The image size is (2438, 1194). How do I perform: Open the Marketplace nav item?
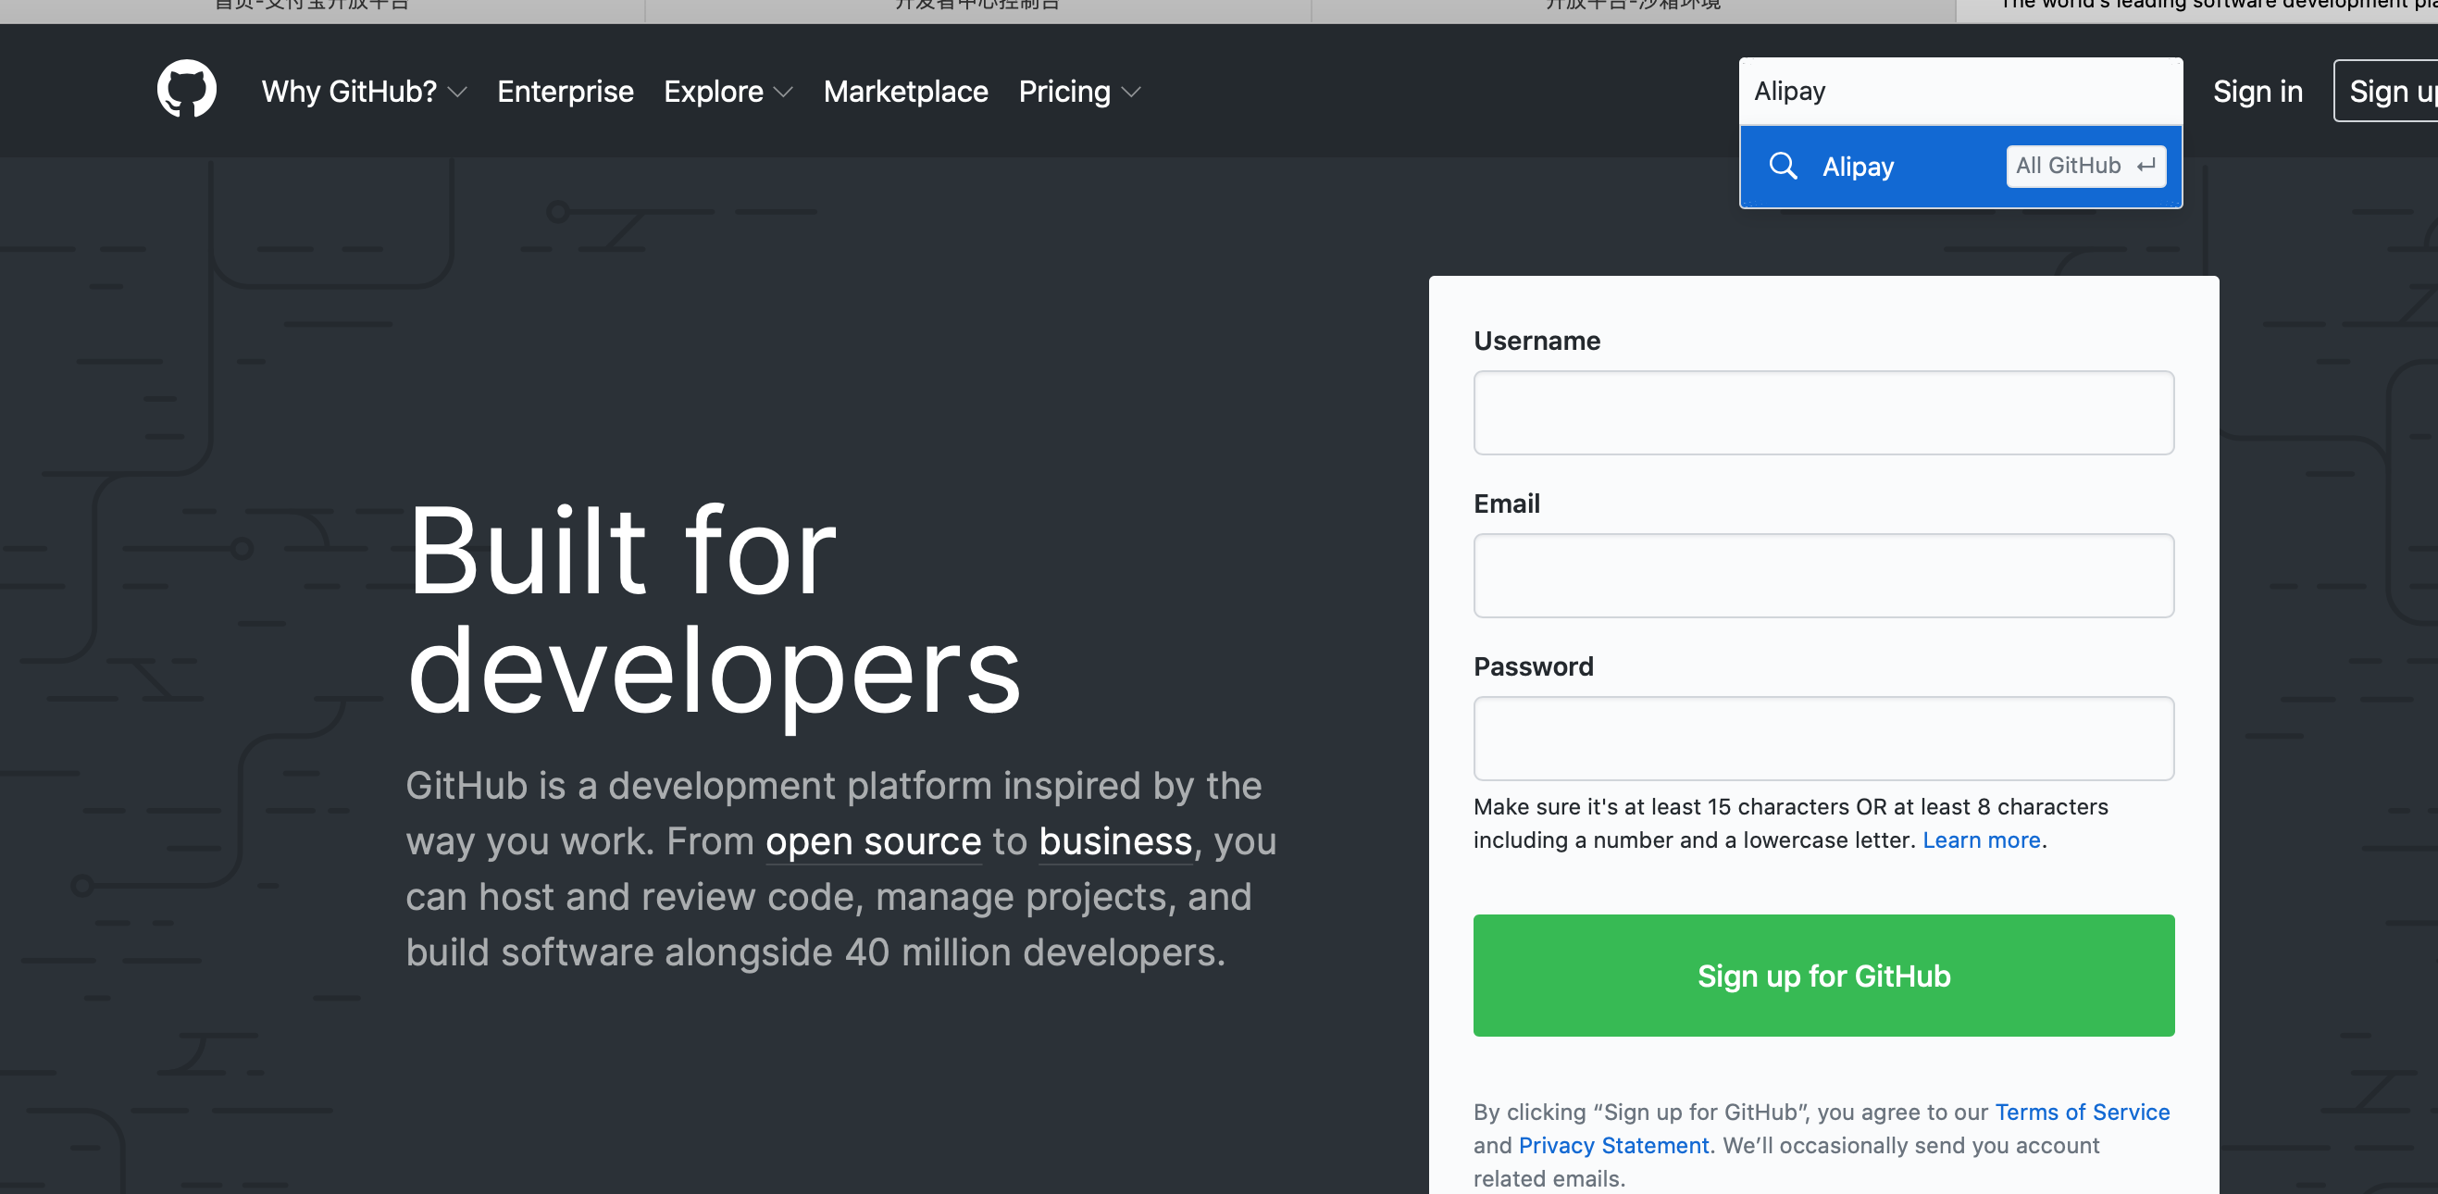click(905, 92)
